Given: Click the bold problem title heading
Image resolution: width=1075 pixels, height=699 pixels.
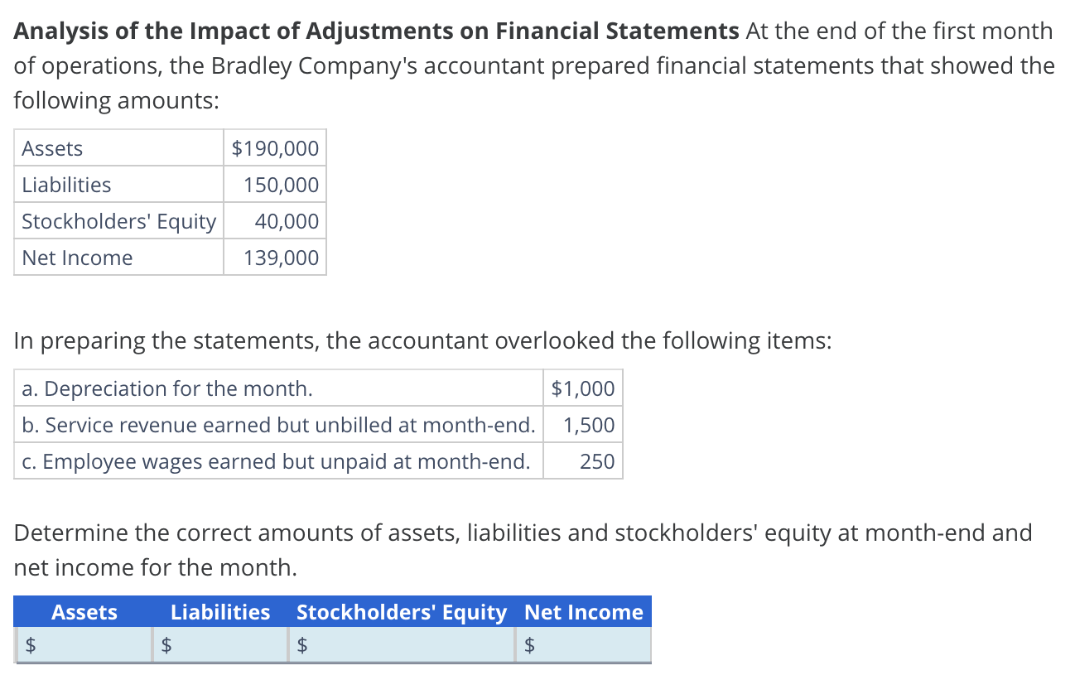Looking at the screenshot, I should coord(377,31).
